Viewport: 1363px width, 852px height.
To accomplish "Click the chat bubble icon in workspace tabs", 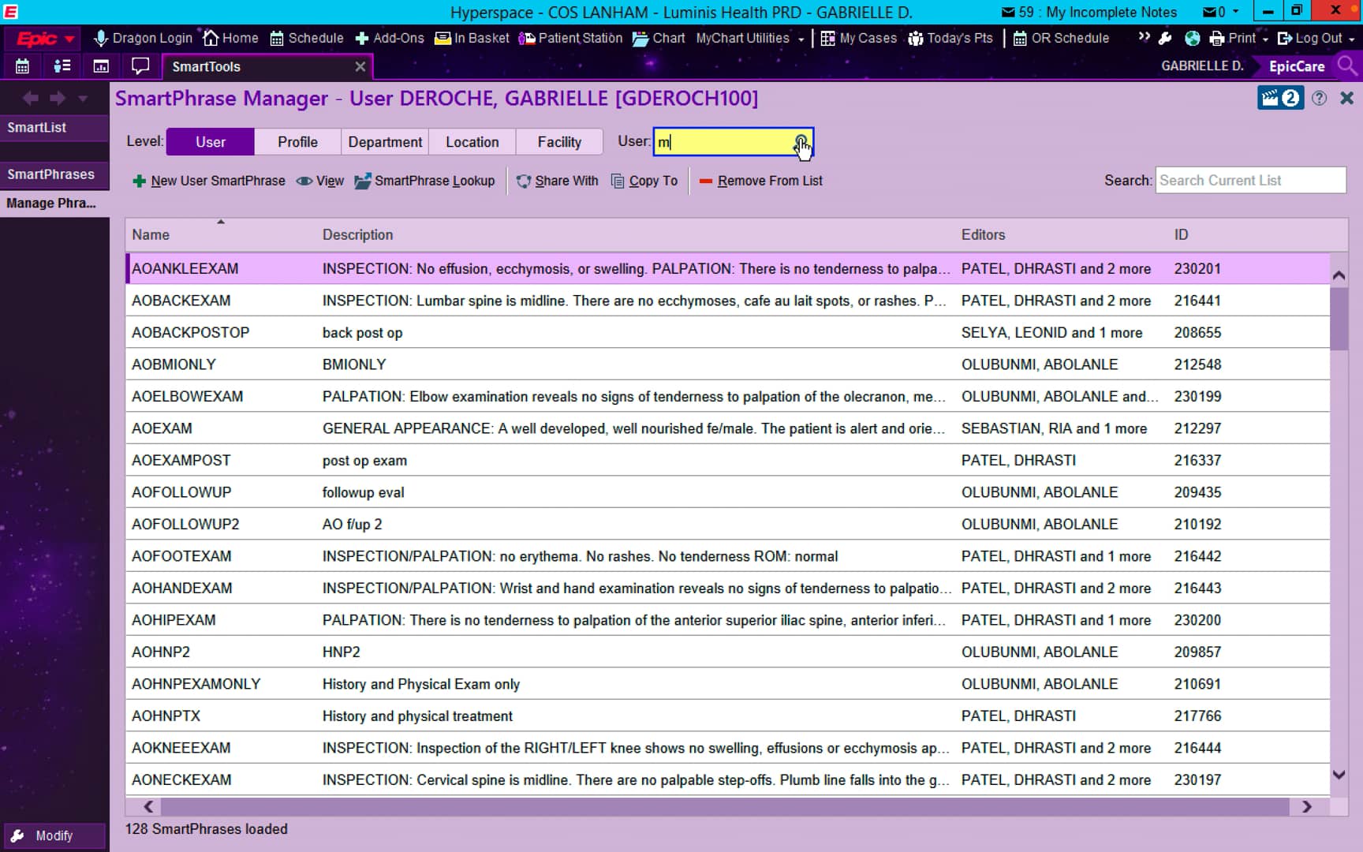I will pyautogui.click(x=140, y=66).
